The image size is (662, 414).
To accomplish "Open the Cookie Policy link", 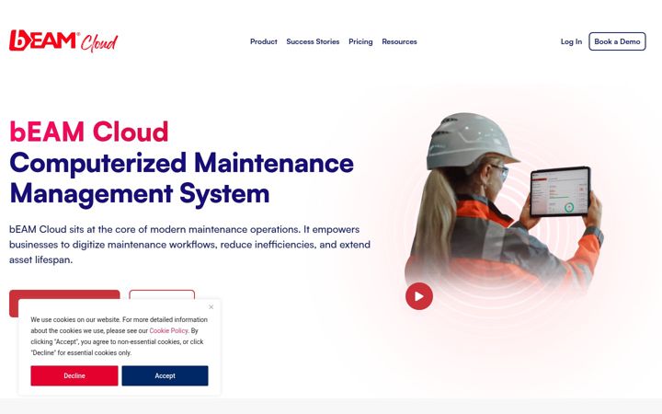I will click(x=168, y=331).
